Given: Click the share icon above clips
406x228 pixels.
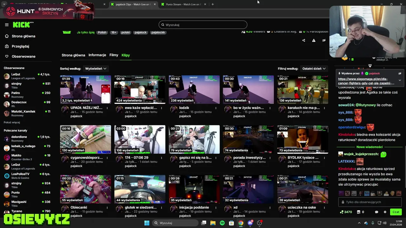Looking at the screenshot, I should pos(304,40).
